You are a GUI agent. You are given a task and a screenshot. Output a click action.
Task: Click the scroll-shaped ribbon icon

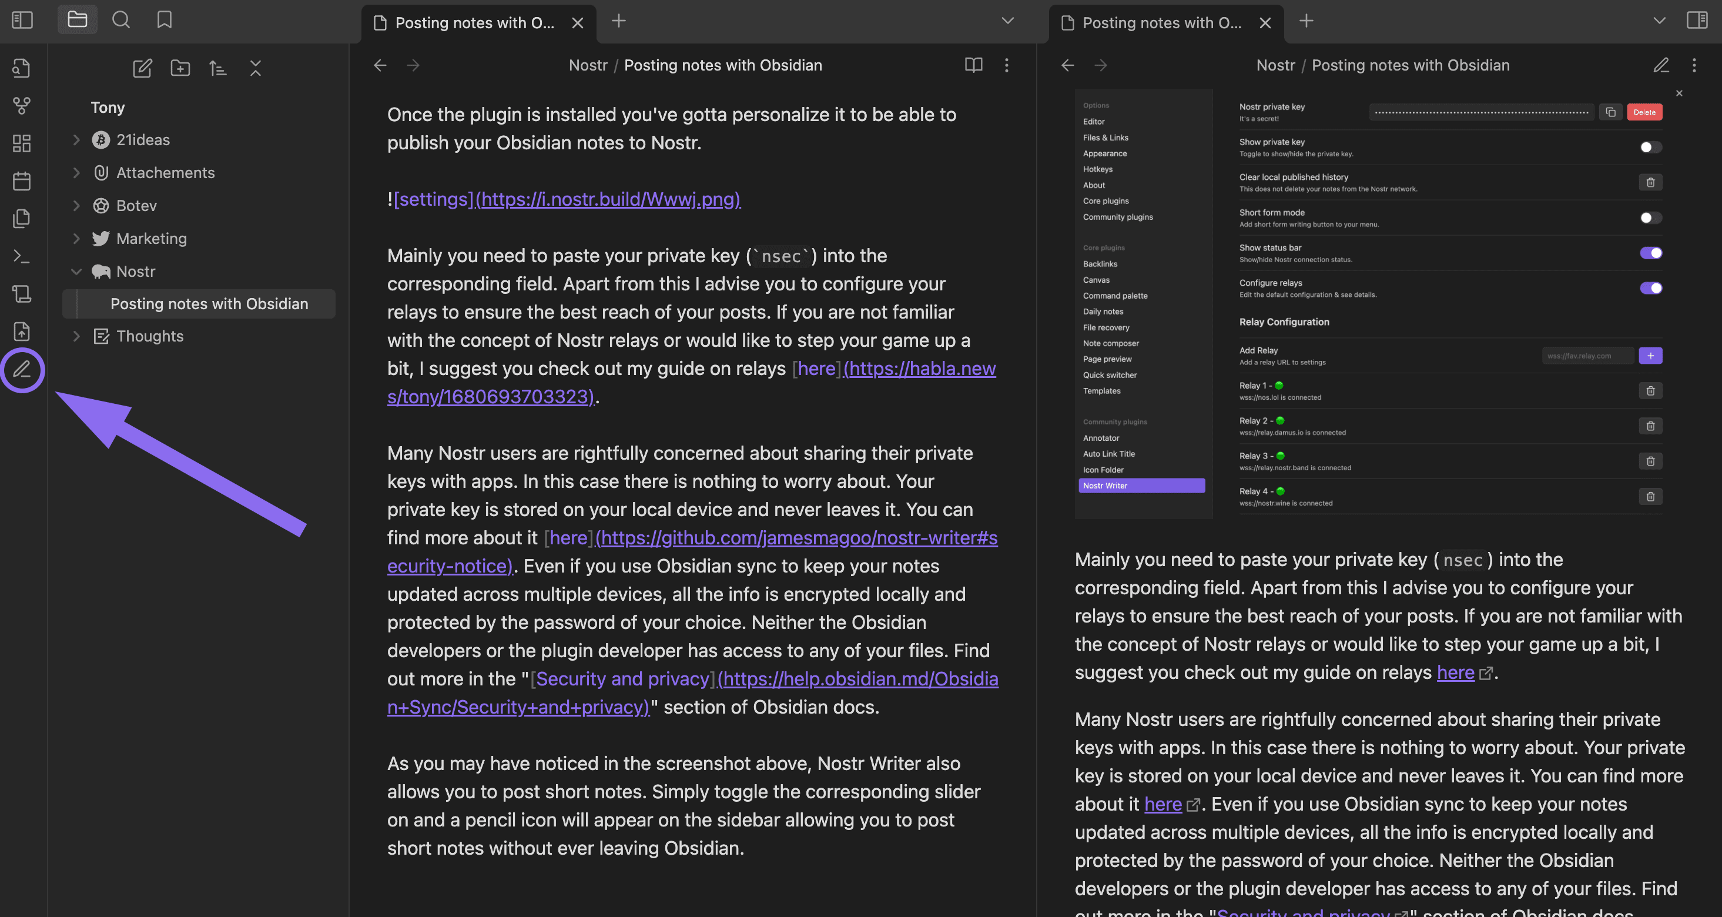[22, 293]
